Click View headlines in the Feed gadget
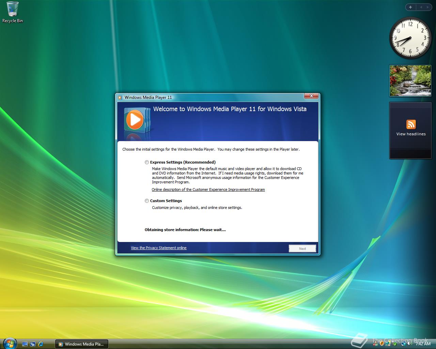The height and width of the screenshot is (349, 436). coord(411,134)
